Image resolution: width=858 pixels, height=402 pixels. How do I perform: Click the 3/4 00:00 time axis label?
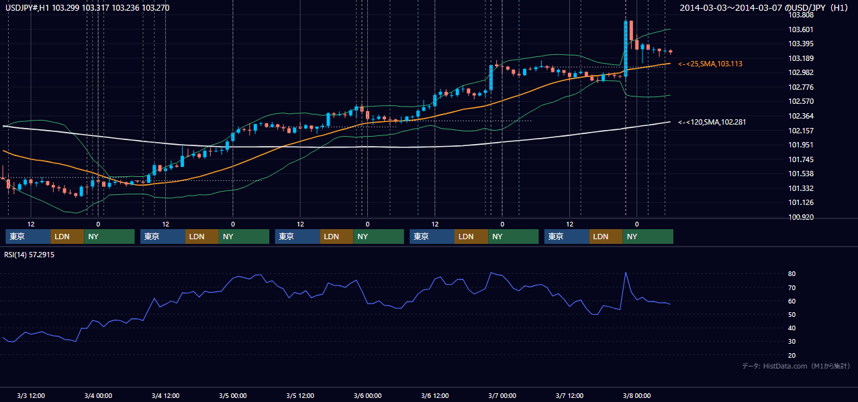pos(98,396)
